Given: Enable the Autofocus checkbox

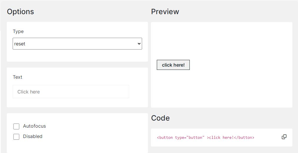Looking at the screenshot, I should (x=16, y=126).
